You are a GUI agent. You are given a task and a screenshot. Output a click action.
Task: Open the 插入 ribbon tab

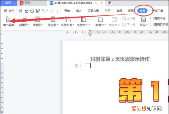pyautogui.click(x=79, y=11)
